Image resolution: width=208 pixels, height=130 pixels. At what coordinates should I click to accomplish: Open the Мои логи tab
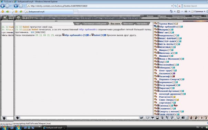pyautogui.click(x=128, y=24)
